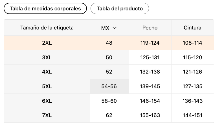Click the 115-120 waist measurement cell
This screenshot has width=224, height=128.
pyautogui.click(x=192, y=58)
